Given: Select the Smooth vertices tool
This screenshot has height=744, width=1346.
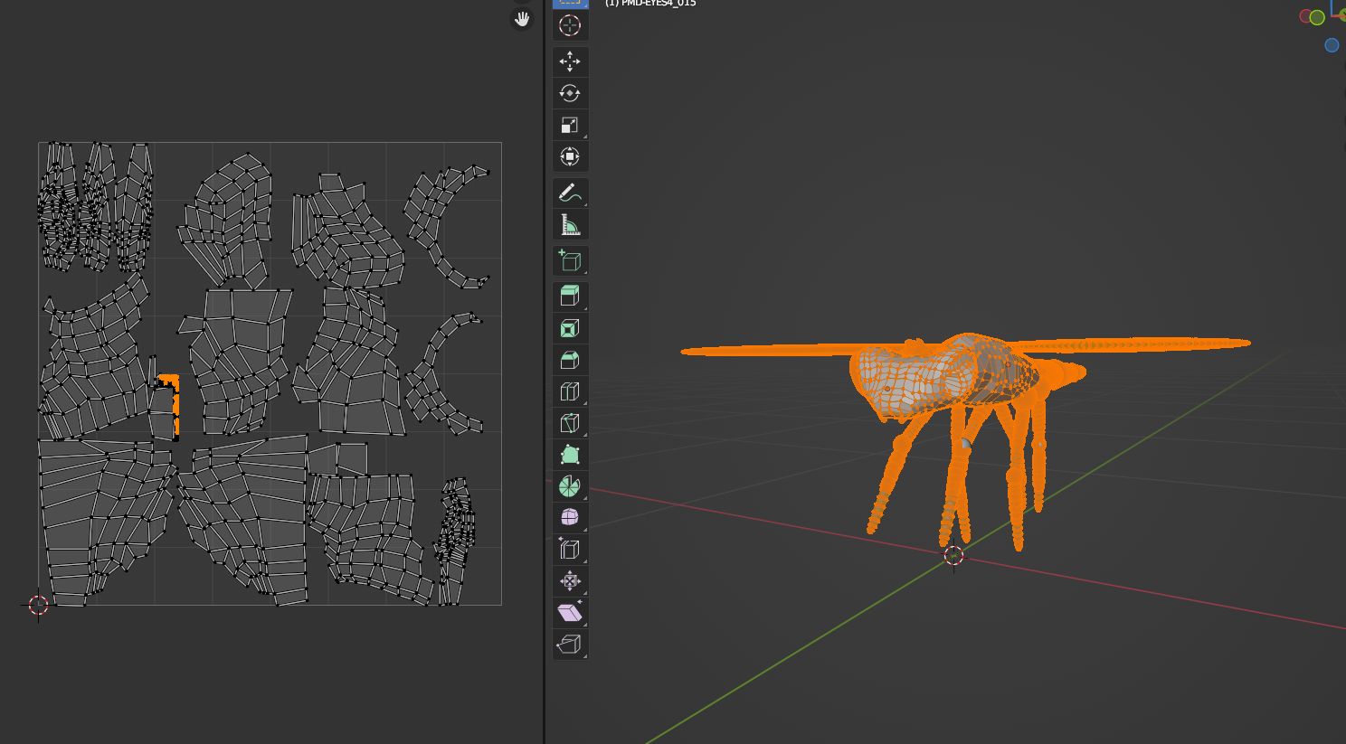Looking at the screenshot, I should coord(570,518).
